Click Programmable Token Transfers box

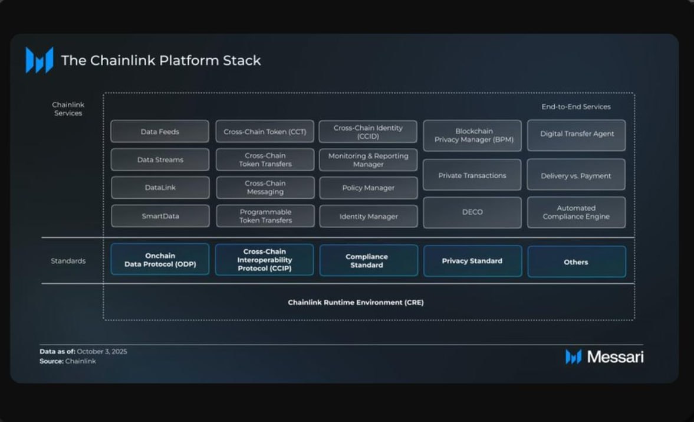(265, 216)
